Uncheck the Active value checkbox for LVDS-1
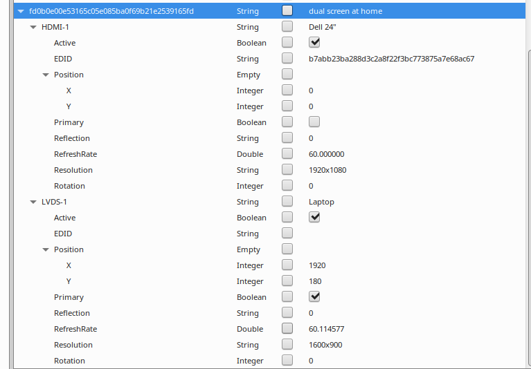The height and width of the screenshot is (369, 531). coord(314,218)
